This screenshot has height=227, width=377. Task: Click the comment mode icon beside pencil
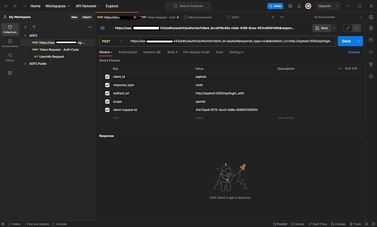coord(356,28)
